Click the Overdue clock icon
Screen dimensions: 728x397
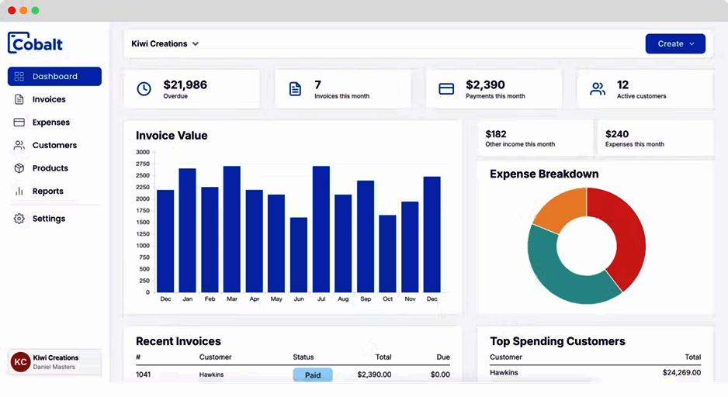[144, 88]
